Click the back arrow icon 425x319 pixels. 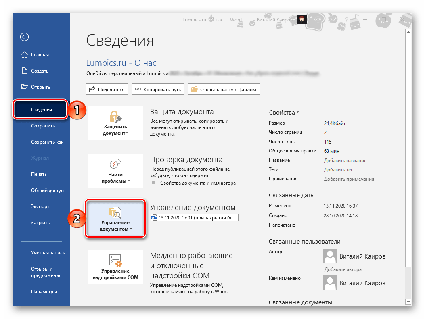click(25, 37)
